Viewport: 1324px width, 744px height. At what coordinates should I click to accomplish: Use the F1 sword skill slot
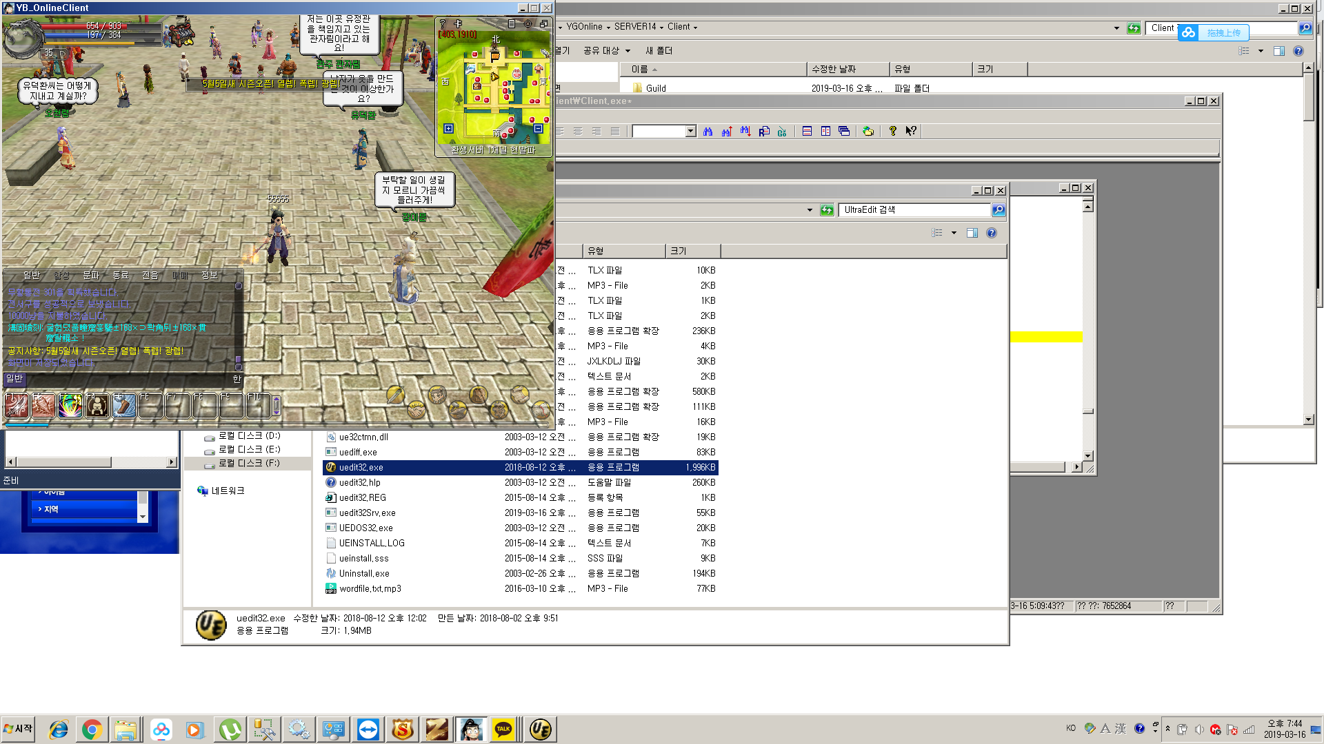click(17, 405)
